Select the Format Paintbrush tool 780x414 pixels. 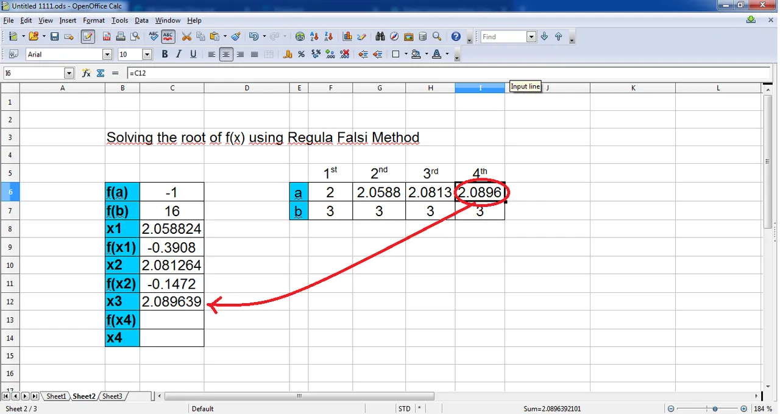tap(236, 37)
